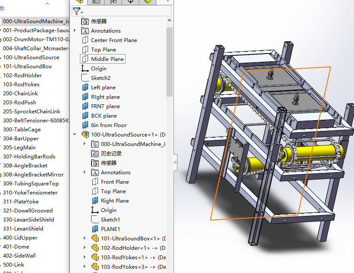The width and height of the screenshot is (354, 273).
Task: Select file 101-UltraSoundBox in file list
Action: (x=27, y=67)
